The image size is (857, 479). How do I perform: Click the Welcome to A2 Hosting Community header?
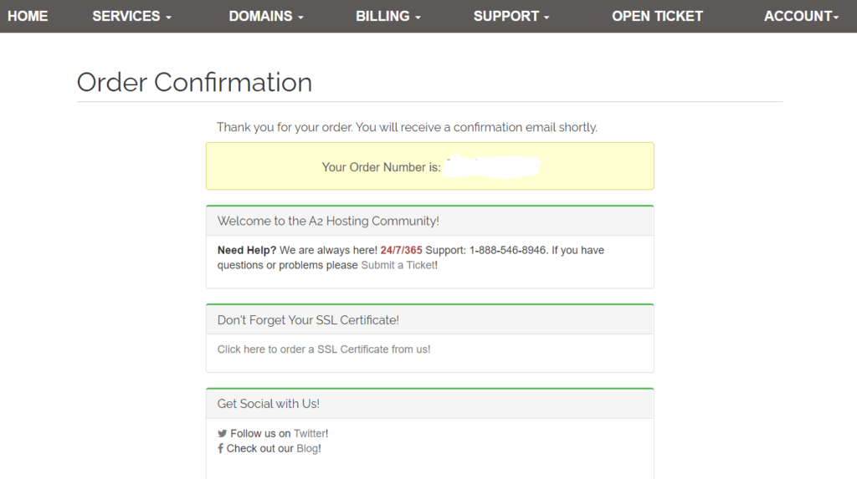coord(328,222)
